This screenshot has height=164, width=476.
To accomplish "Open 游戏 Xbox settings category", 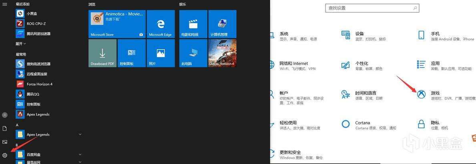I will pyautogui.click(x=446, y=96).
